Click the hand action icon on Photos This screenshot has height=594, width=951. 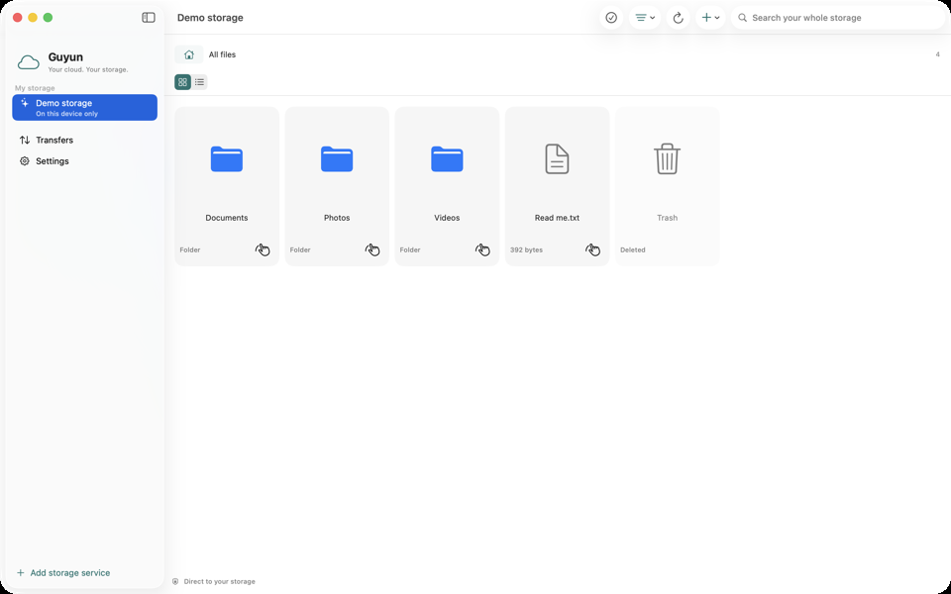click(372, 249)
